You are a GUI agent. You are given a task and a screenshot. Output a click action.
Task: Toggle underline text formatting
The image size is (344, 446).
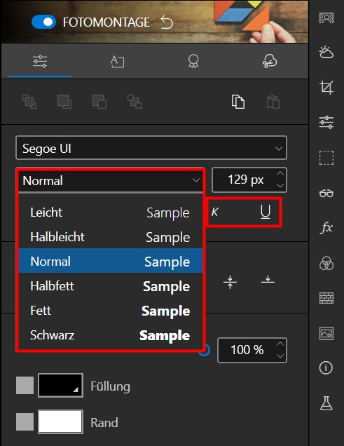[x=266, y=212]
